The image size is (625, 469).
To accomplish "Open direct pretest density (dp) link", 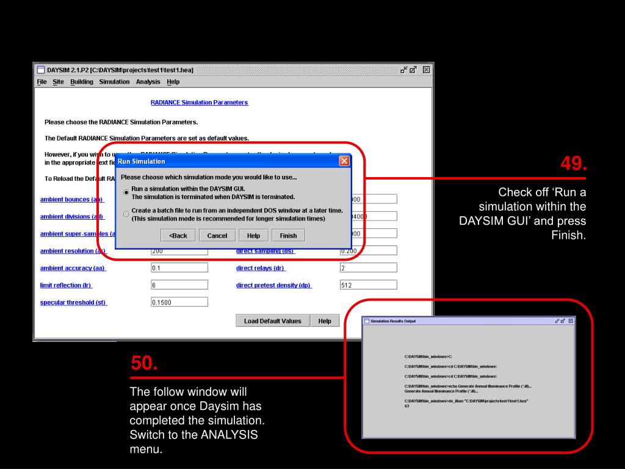I will (x=274, y=285).
